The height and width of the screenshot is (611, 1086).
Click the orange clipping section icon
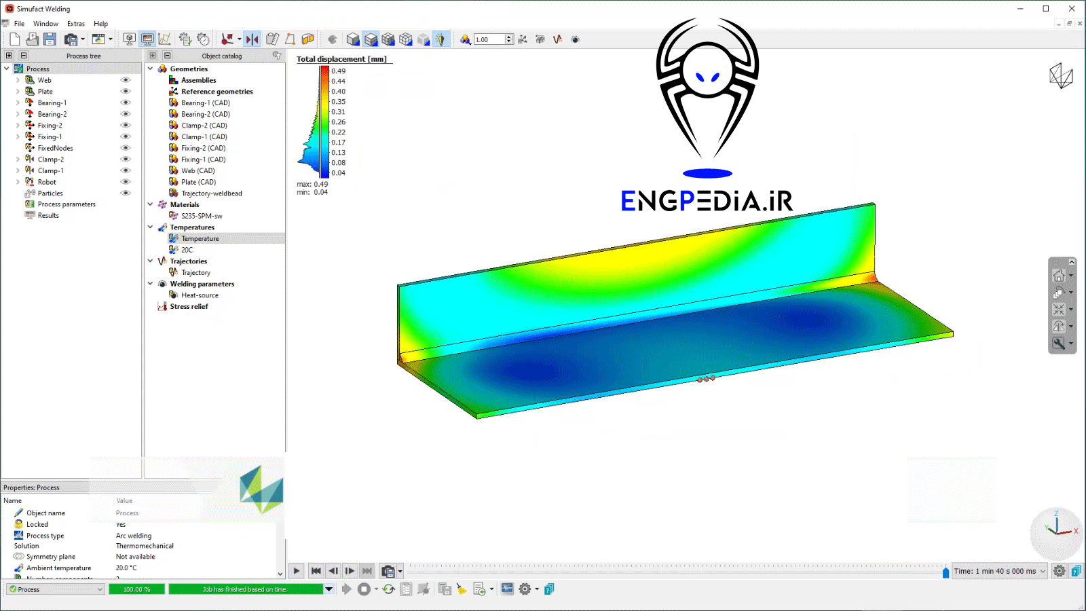(x=307, y=39)
